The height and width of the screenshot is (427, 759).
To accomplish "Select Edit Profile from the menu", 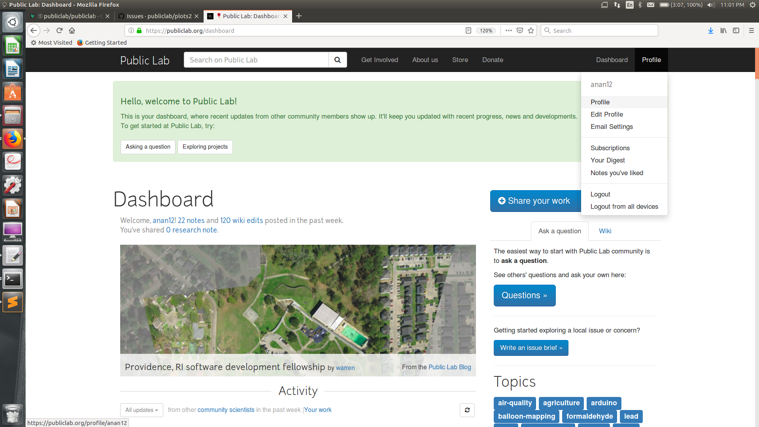I will point(606,114).
